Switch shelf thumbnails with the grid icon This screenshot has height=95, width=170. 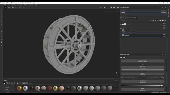coord(117,86)
